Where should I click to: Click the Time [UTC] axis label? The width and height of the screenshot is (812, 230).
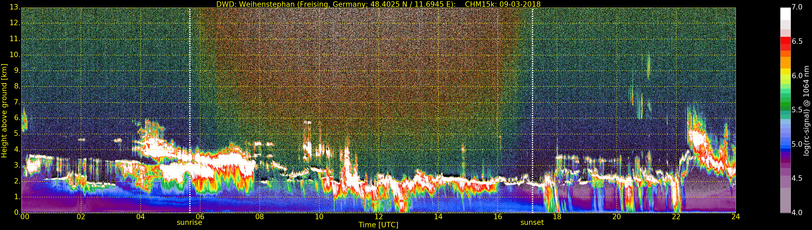pyautogui.click(x=378, y=225)
